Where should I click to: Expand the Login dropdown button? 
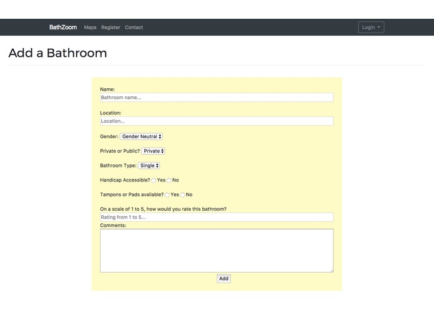pyautogui.click(x=371, y=27)
